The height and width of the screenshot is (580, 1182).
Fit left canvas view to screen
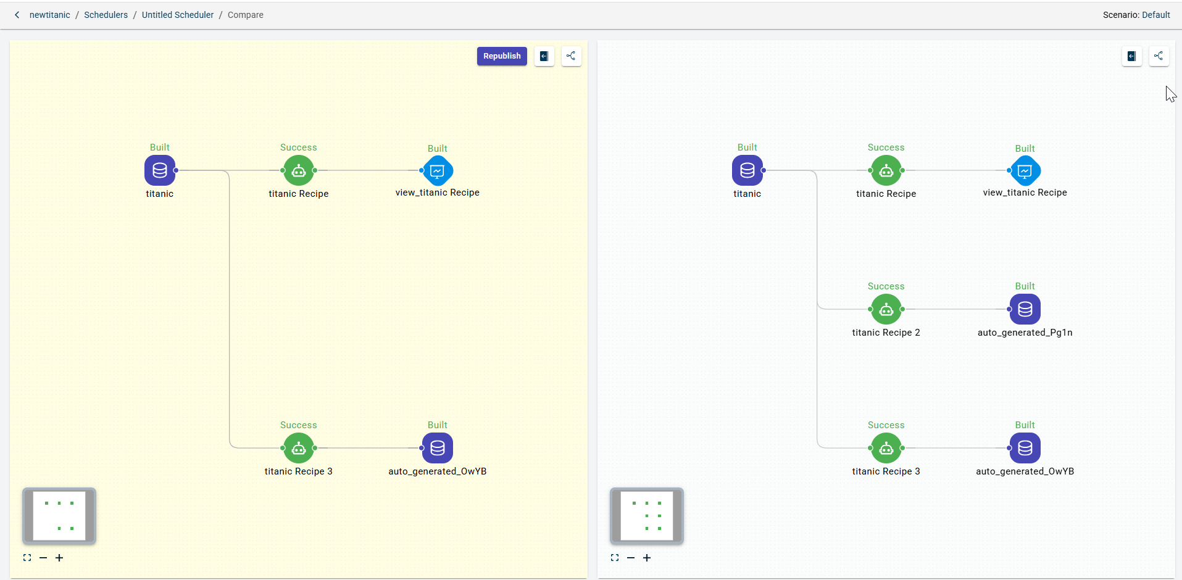[27, 558]
